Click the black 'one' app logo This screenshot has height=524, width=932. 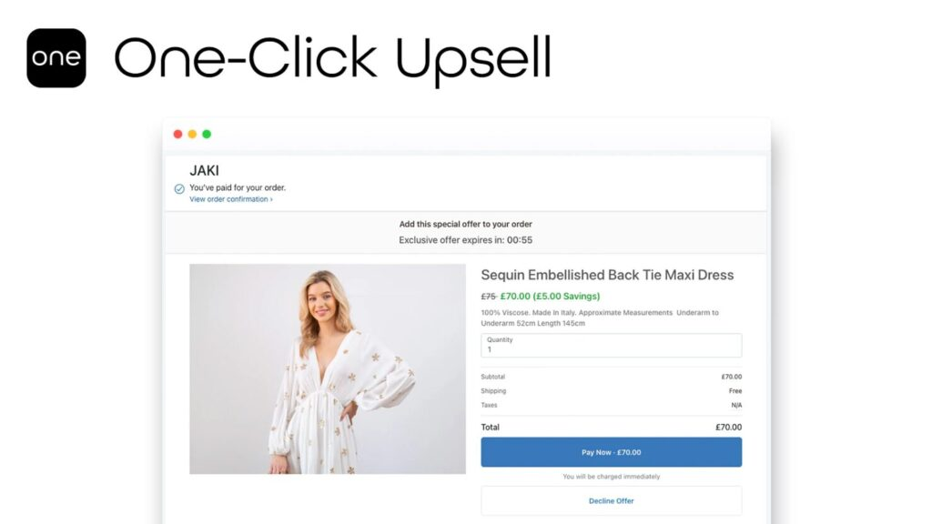click(x=56, y=57)
